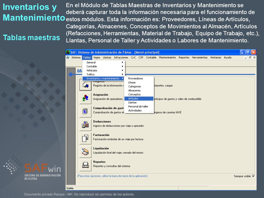Open the CXP menu
Image resolution: width=264 pixels, height=198 pixels.
(x=141, y=57)
